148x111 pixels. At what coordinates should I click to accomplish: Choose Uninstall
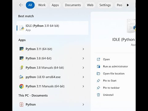(108, 95)
